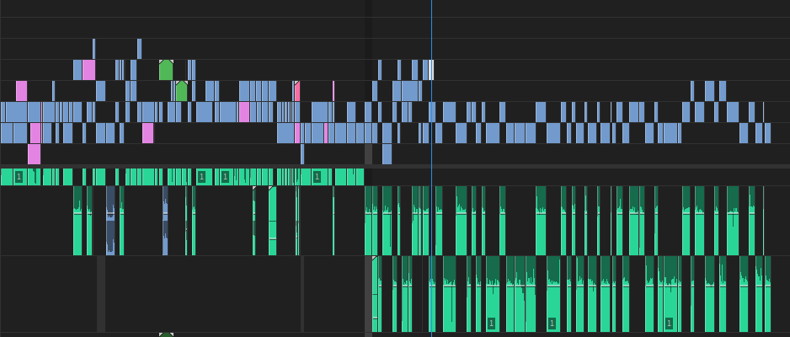Select the first clip on the top green audio track

pyautogui.click(x=6, y=177)
